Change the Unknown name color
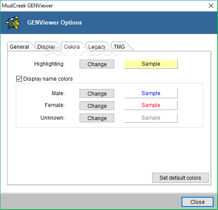 97,118
